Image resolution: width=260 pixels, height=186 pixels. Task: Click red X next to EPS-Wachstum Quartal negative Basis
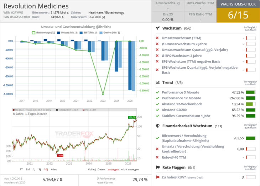[x=157, y=70]
